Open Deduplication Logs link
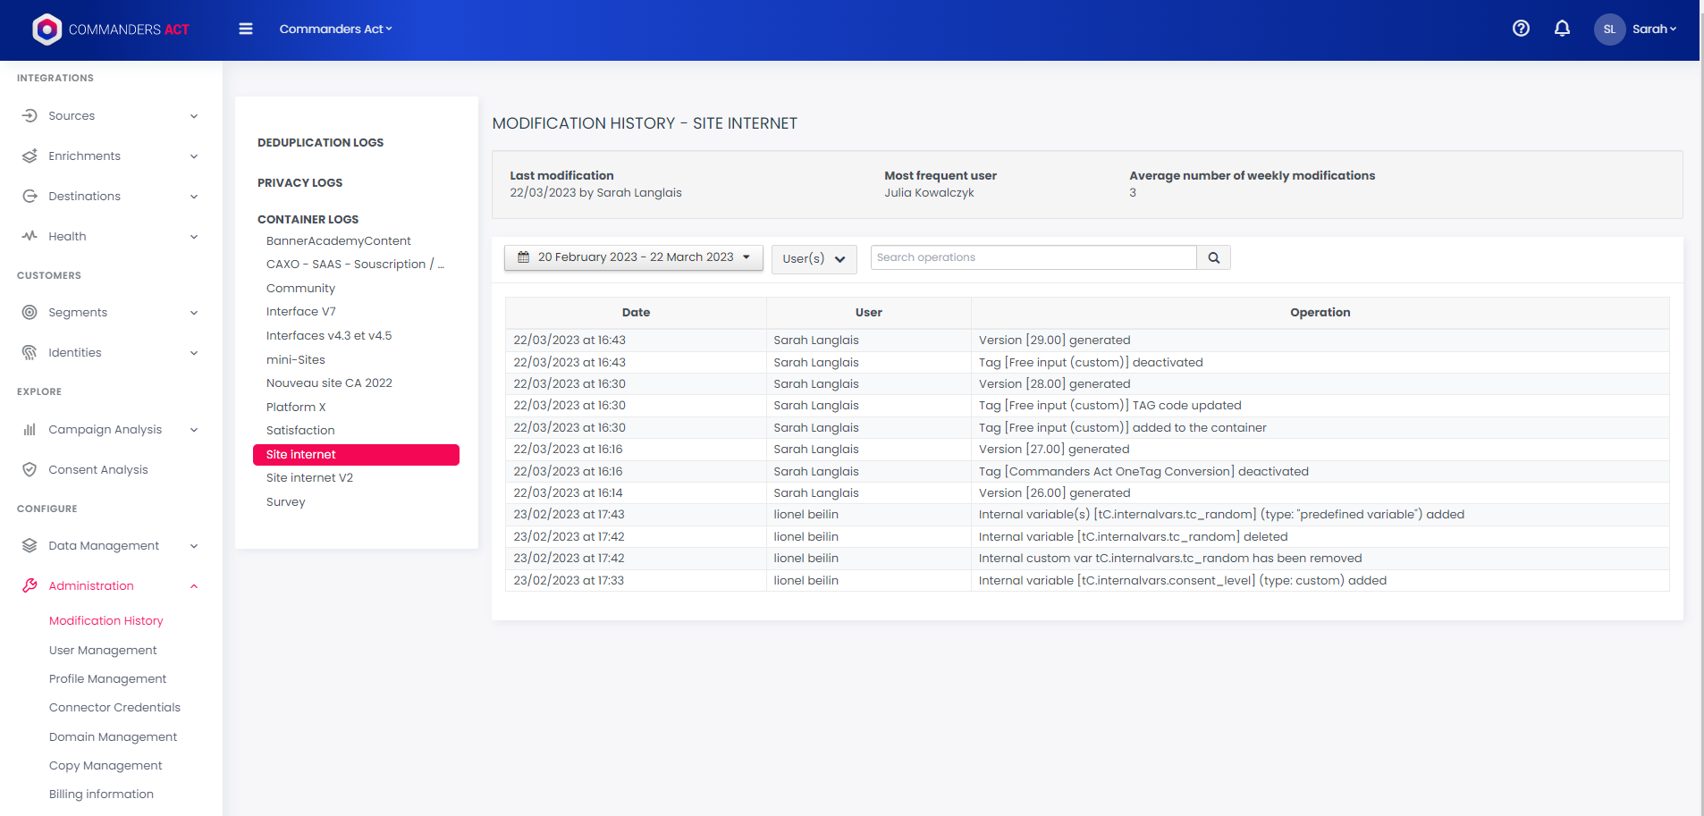Screen dimensions: 1704x816 point(320,143)
